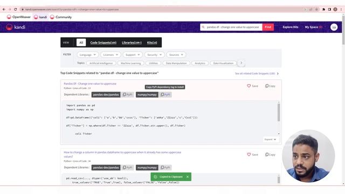Image resolution: width=345 pixels, height=194 pixels.
Task: Open the Community site tab
Action: [x=61, y=17]
